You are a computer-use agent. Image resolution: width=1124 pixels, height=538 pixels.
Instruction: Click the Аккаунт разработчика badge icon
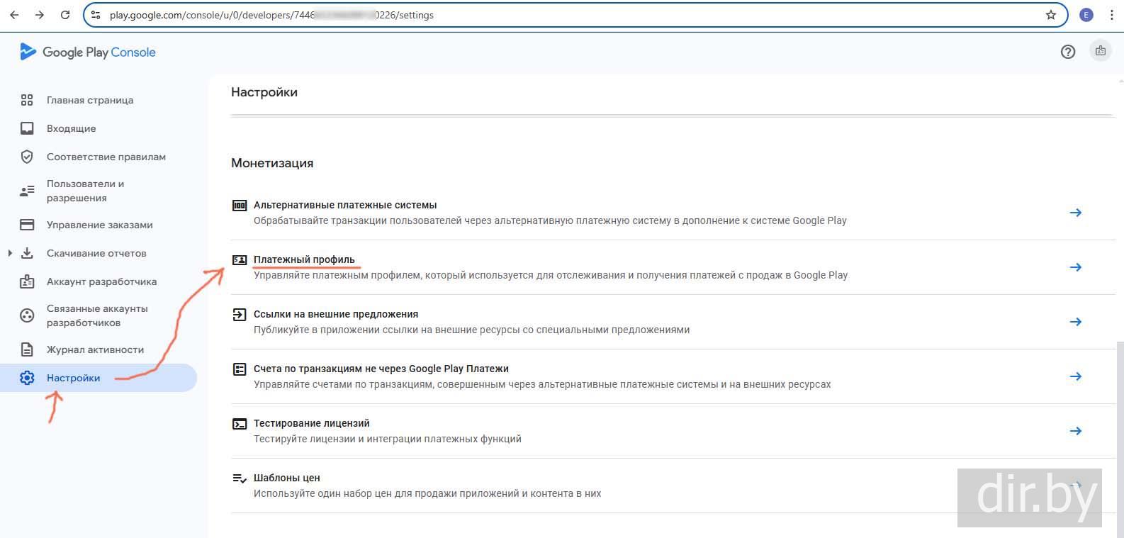(27, 281)
